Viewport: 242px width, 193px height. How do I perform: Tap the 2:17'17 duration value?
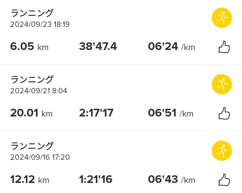96,113
